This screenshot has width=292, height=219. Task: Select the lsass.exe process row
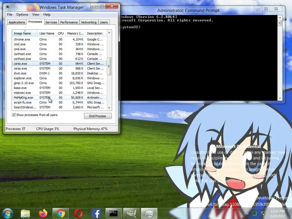59,88
